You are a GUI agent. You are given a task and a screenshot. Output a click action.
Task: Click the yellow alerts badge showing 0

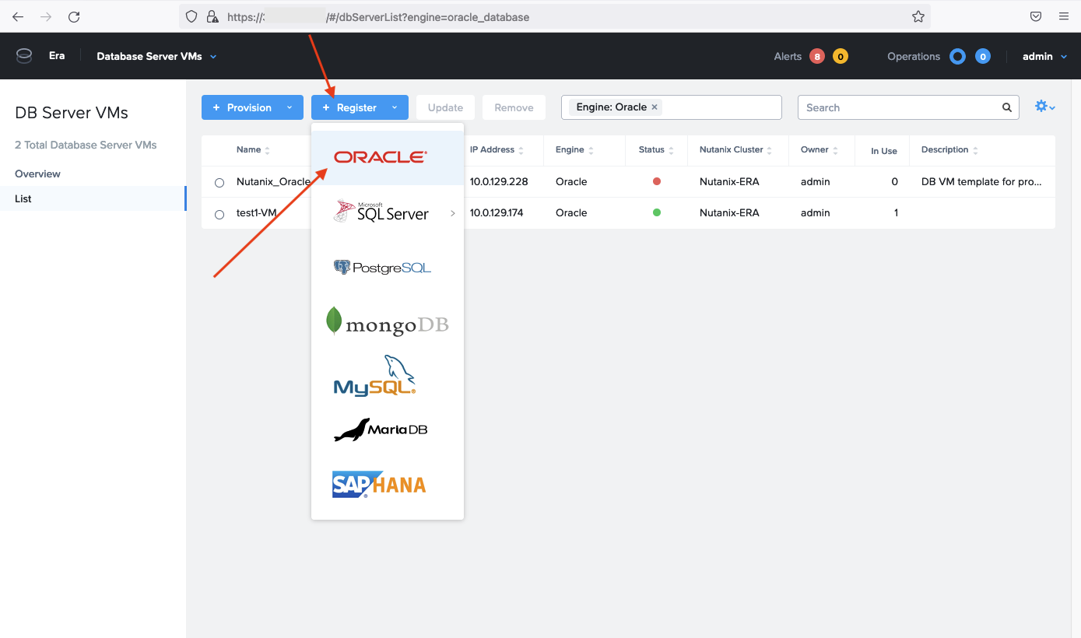tap(840, 56)
